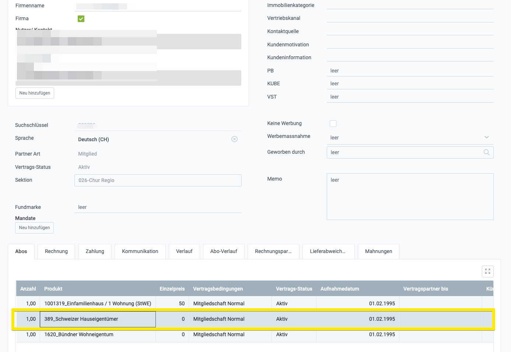Uncheck the Firma checkbox

[81, 19]
